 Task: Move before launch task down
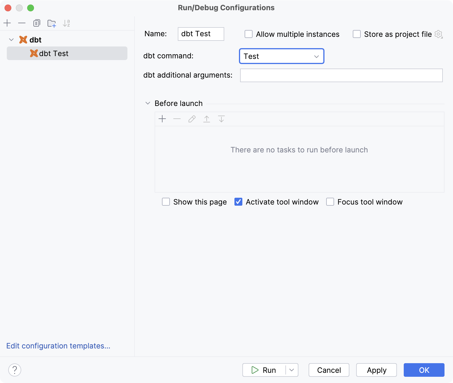[x=221, y=119]
